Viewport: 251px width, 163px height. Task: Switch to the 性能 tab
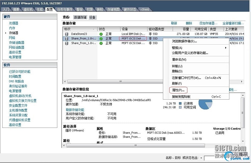pyautogui.click(x=40, y=9)
